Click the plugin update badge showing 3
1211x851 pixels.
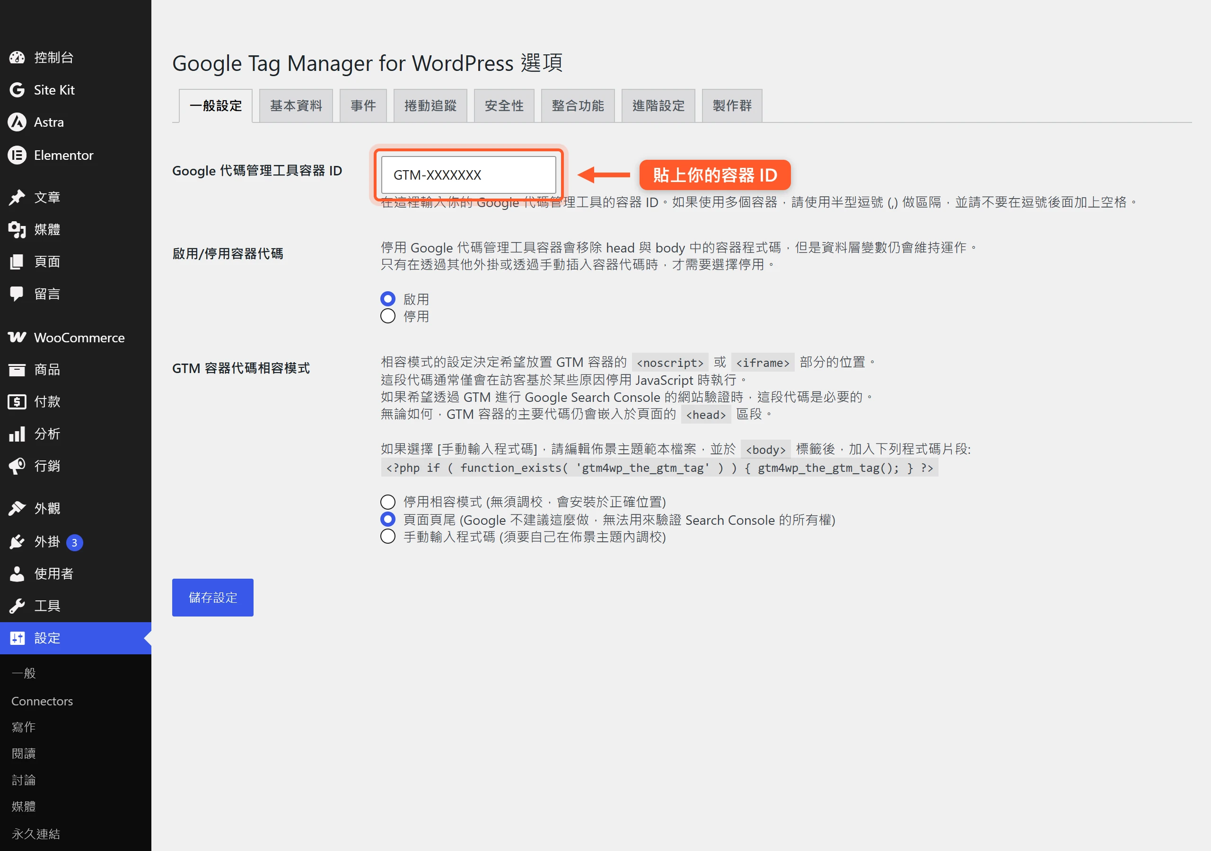(x=74, y=543)
